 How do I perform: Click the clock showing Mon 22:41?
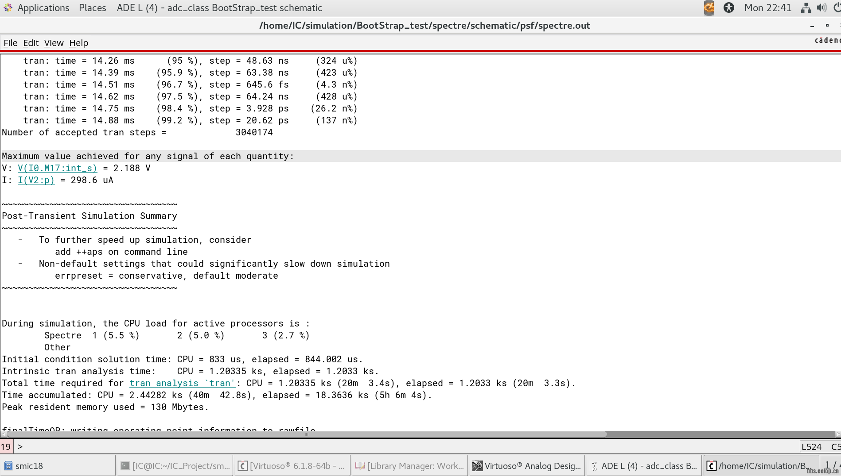point(767,8)
